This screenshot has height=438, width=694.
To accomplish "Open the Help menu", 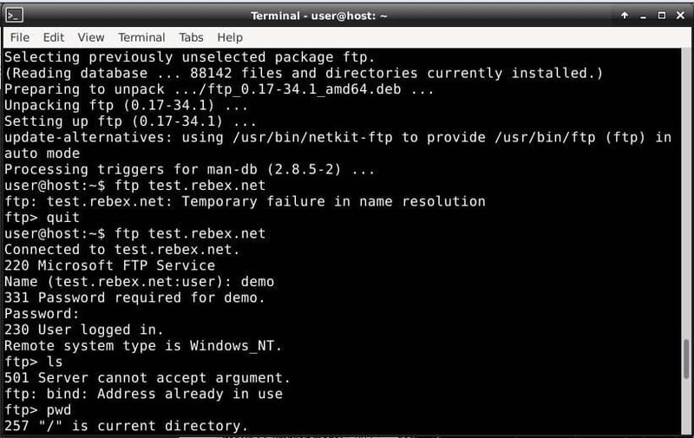I will tap(230, 37).
